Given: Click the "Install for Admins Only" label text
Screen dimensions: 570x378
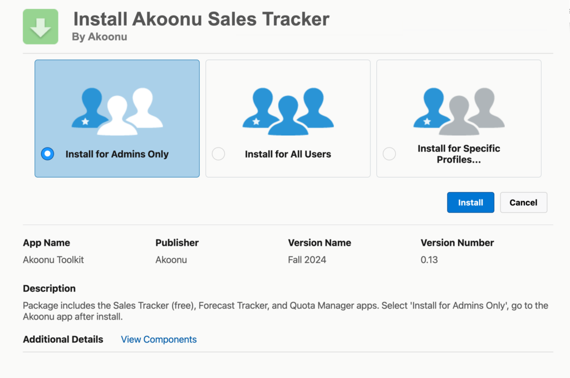Looking at the screenshot, I should 117,154.
